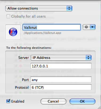Image resolution: width=101 pixels, height=109 pixels.
Task: Click the Cancel button
Action: pyautogui.click(x=53, y=101)
